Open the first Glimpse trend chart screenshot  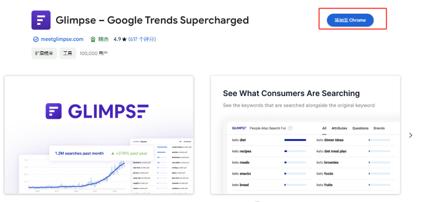coord(99,135)
